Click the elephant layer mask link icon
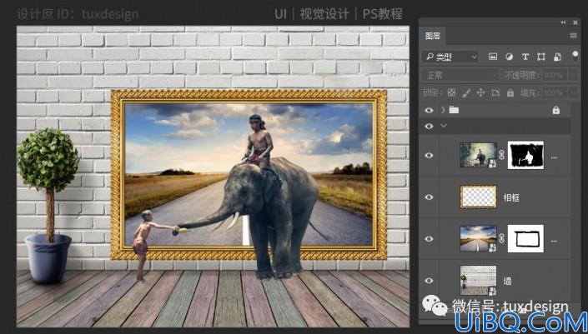 [x=502, y=155]
